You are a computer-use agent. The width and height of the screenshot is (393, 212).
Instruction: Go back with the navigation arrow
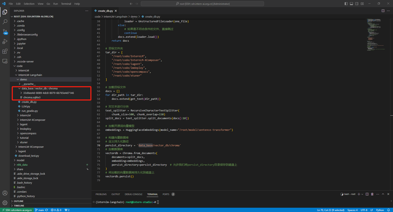coord(131,4)
